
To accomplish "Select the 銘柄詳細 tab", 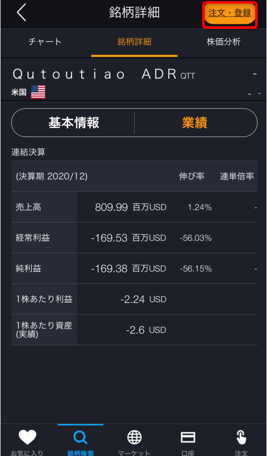I will coord(134,42).
